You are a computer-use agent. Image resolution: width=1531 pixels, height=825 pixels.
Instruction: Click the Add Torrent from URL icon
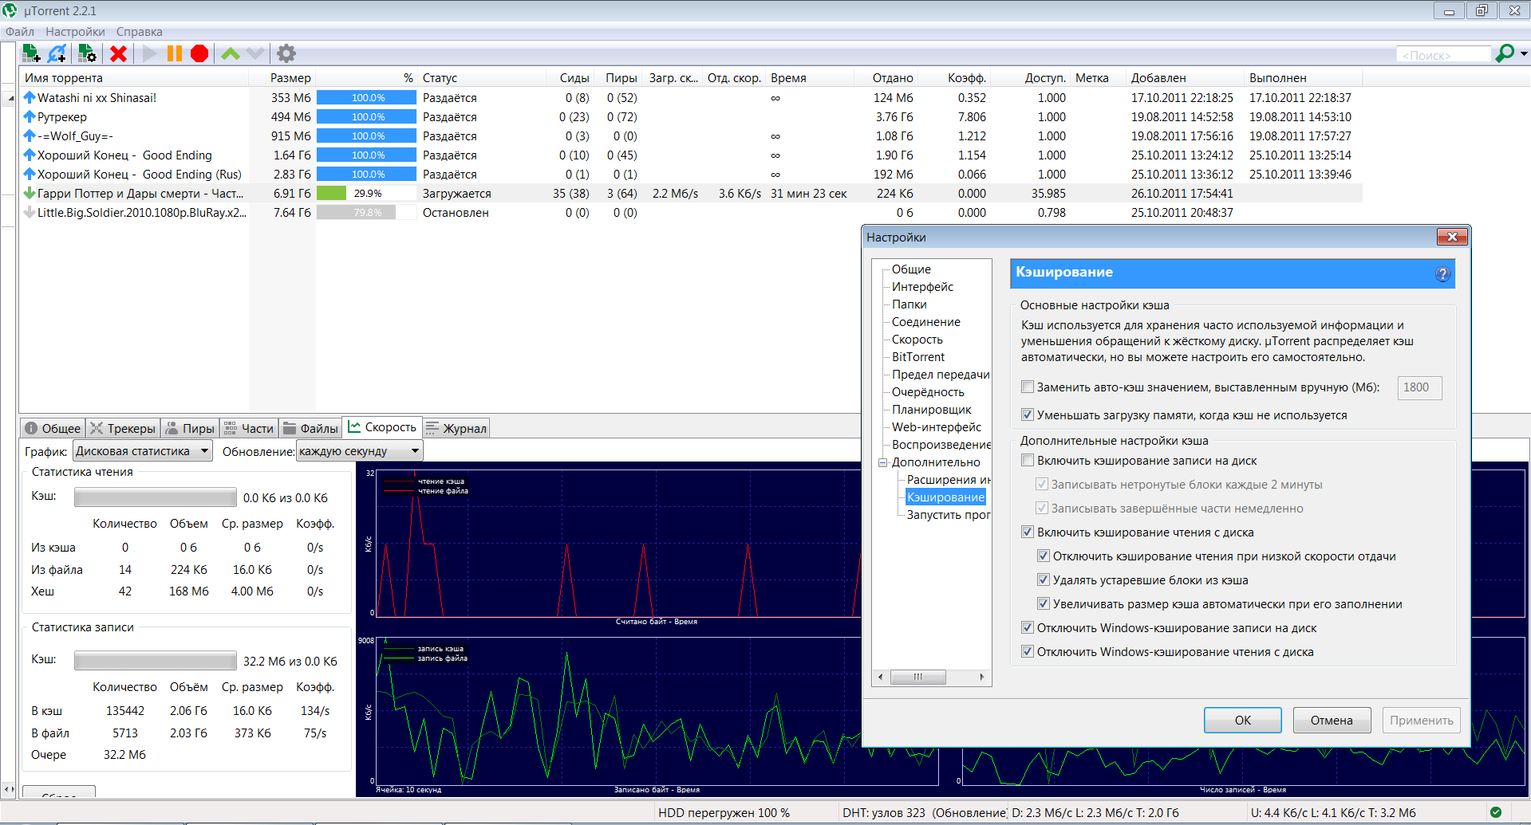[x=57, y=53]
